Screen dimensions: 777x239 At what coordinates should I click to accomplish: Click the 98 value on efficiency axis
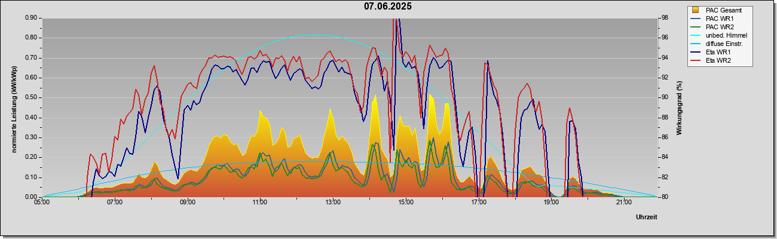point(663,18)
